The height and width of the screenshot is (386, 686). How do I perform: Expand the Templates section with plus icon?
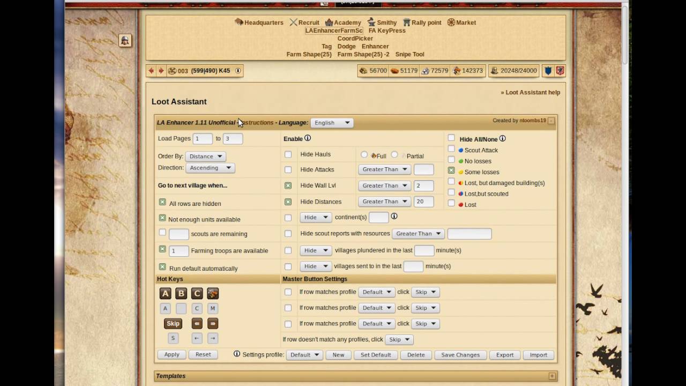pyautogui.click(x=552, y=376)
